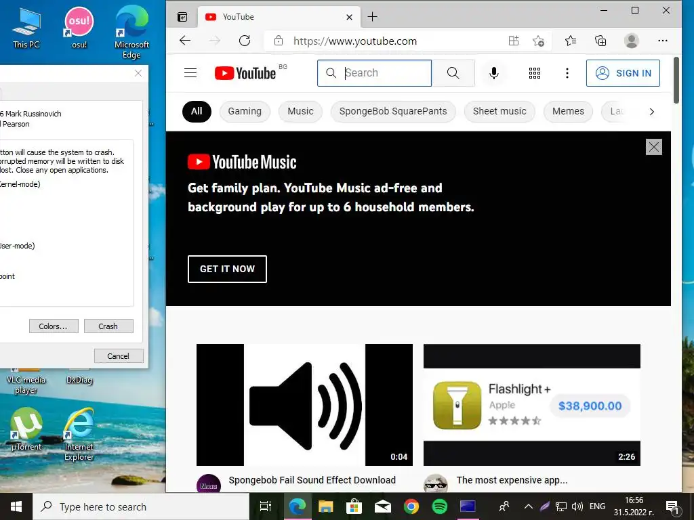Click the YouTube logo

[245, 73]
